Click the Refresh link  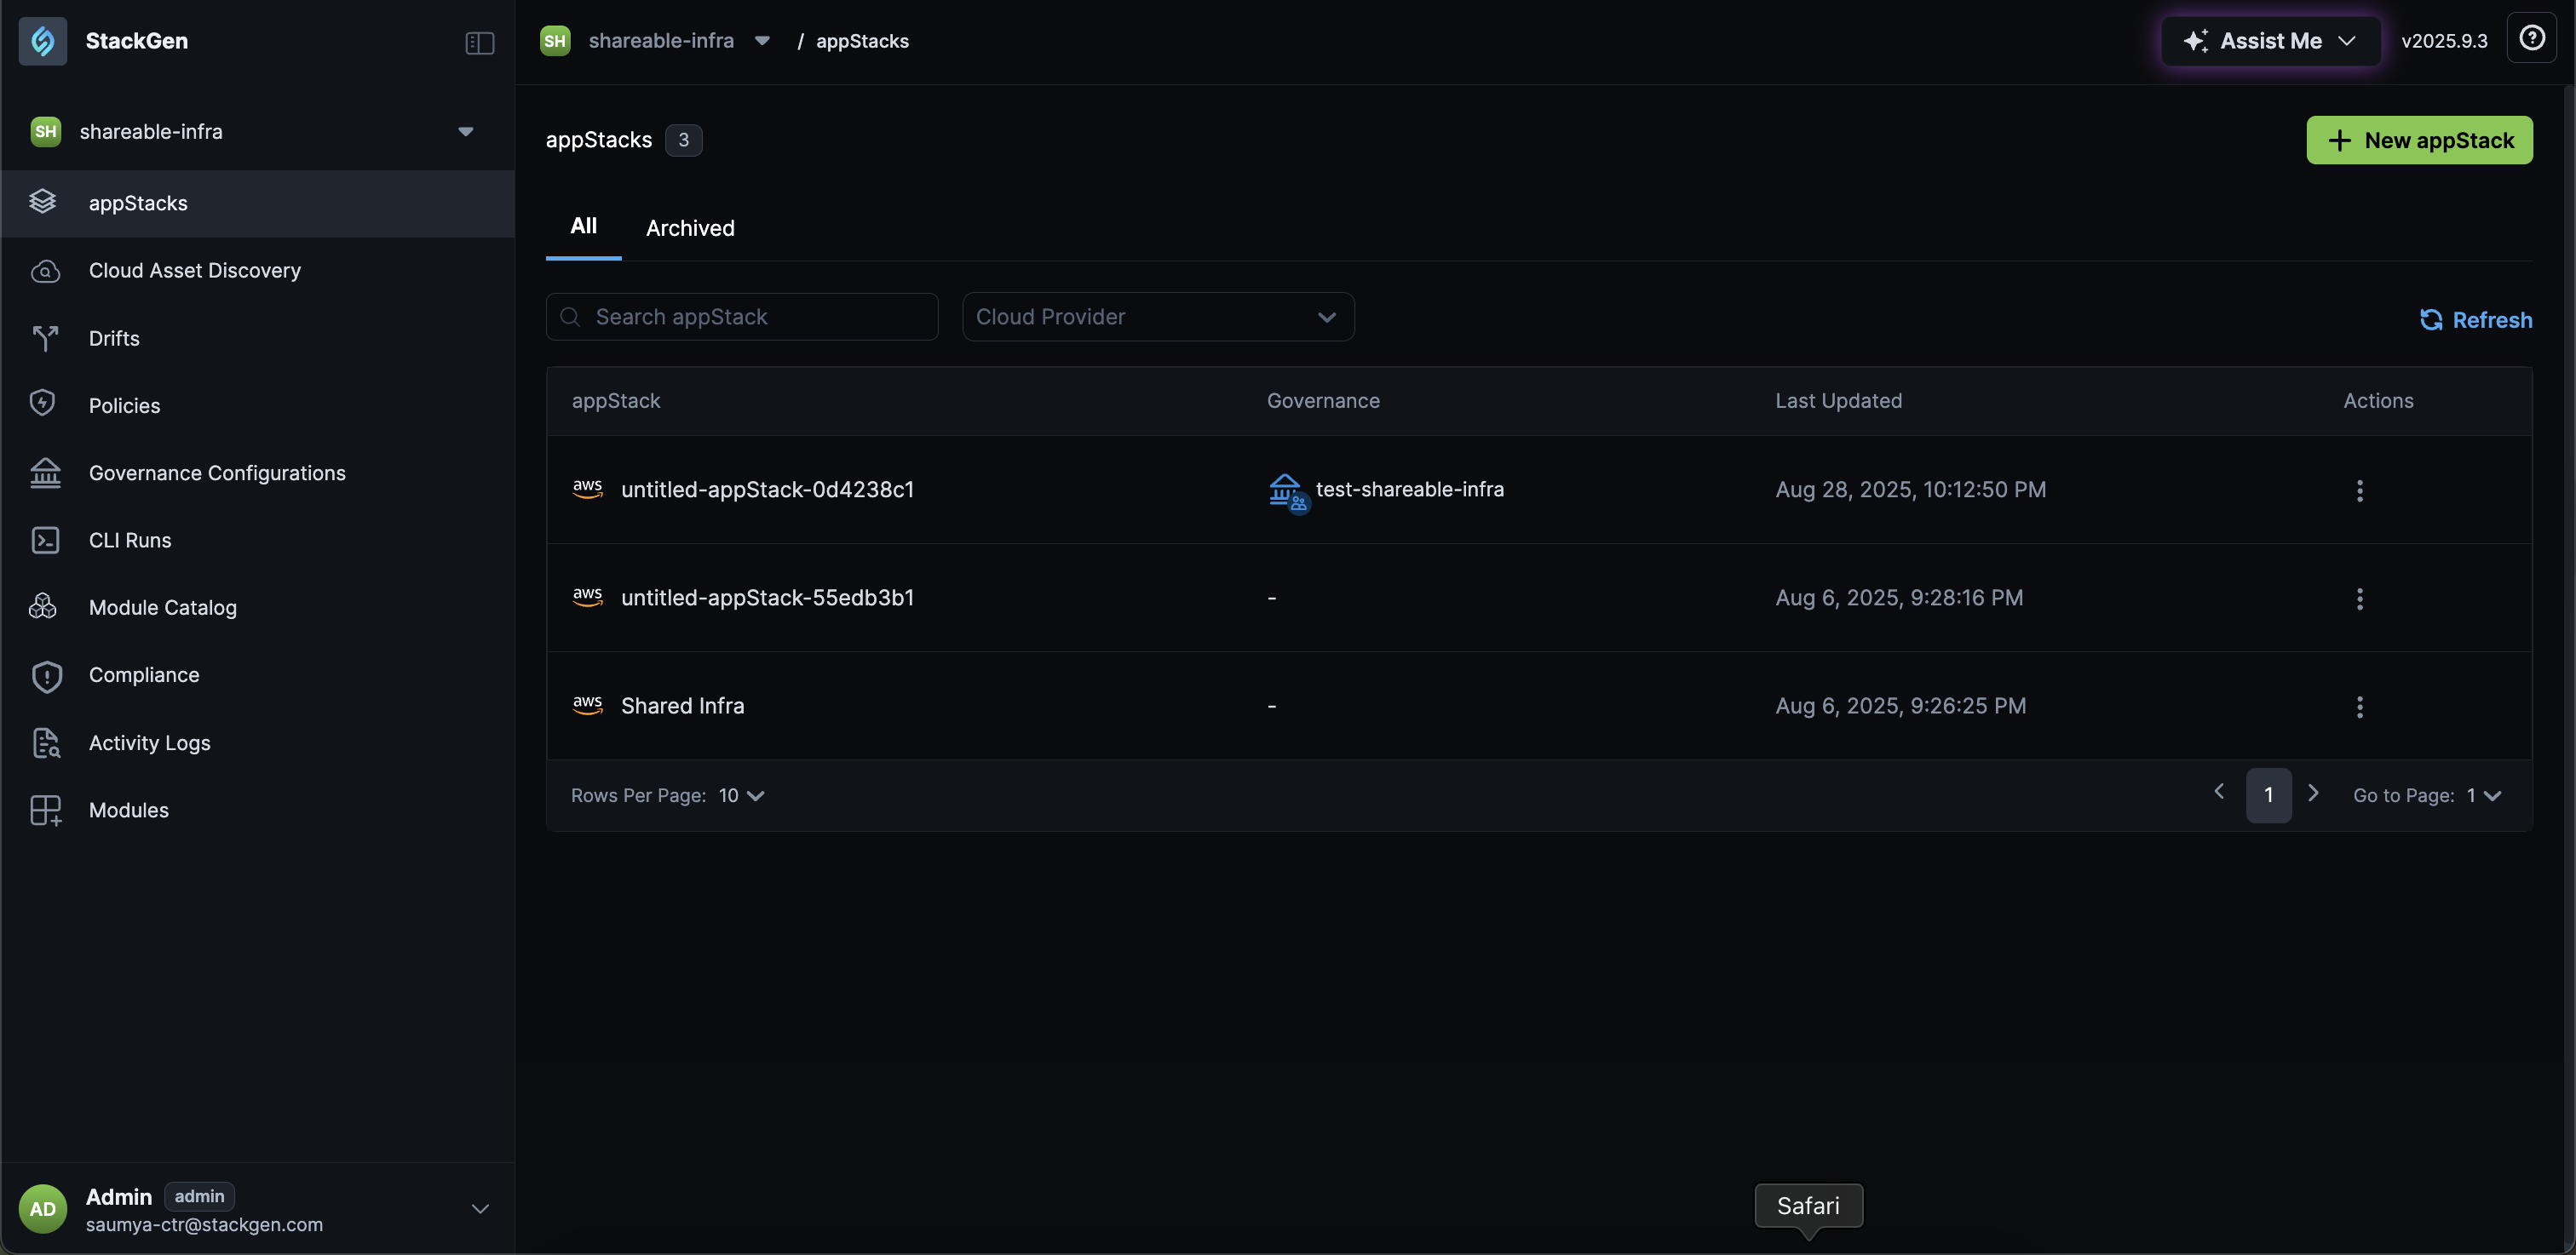[2475, 320]
